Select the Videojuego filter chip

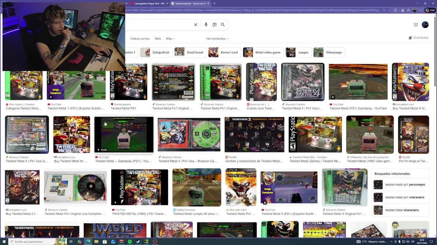point(329,52)
